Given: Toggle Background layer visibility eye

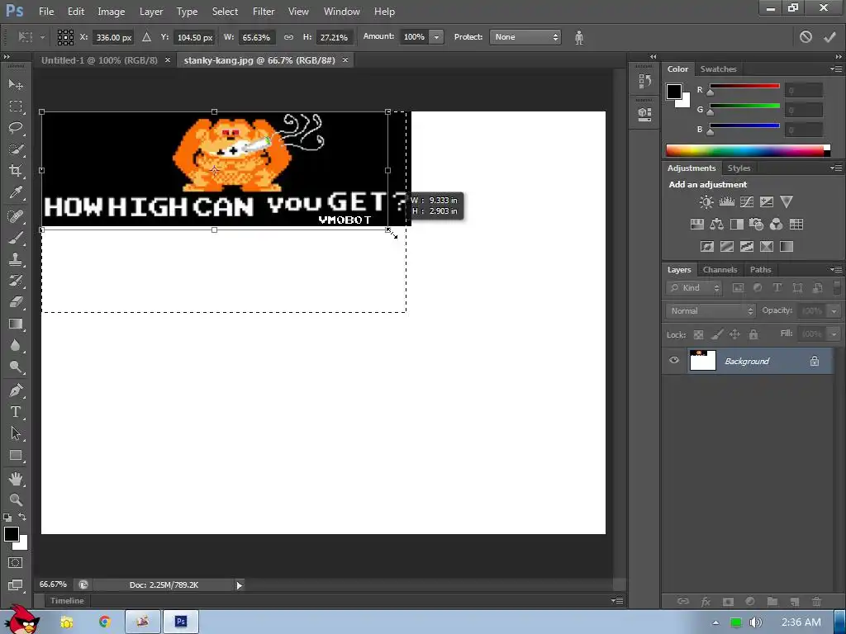Looking at the screenshot, I should coord(674,360).
